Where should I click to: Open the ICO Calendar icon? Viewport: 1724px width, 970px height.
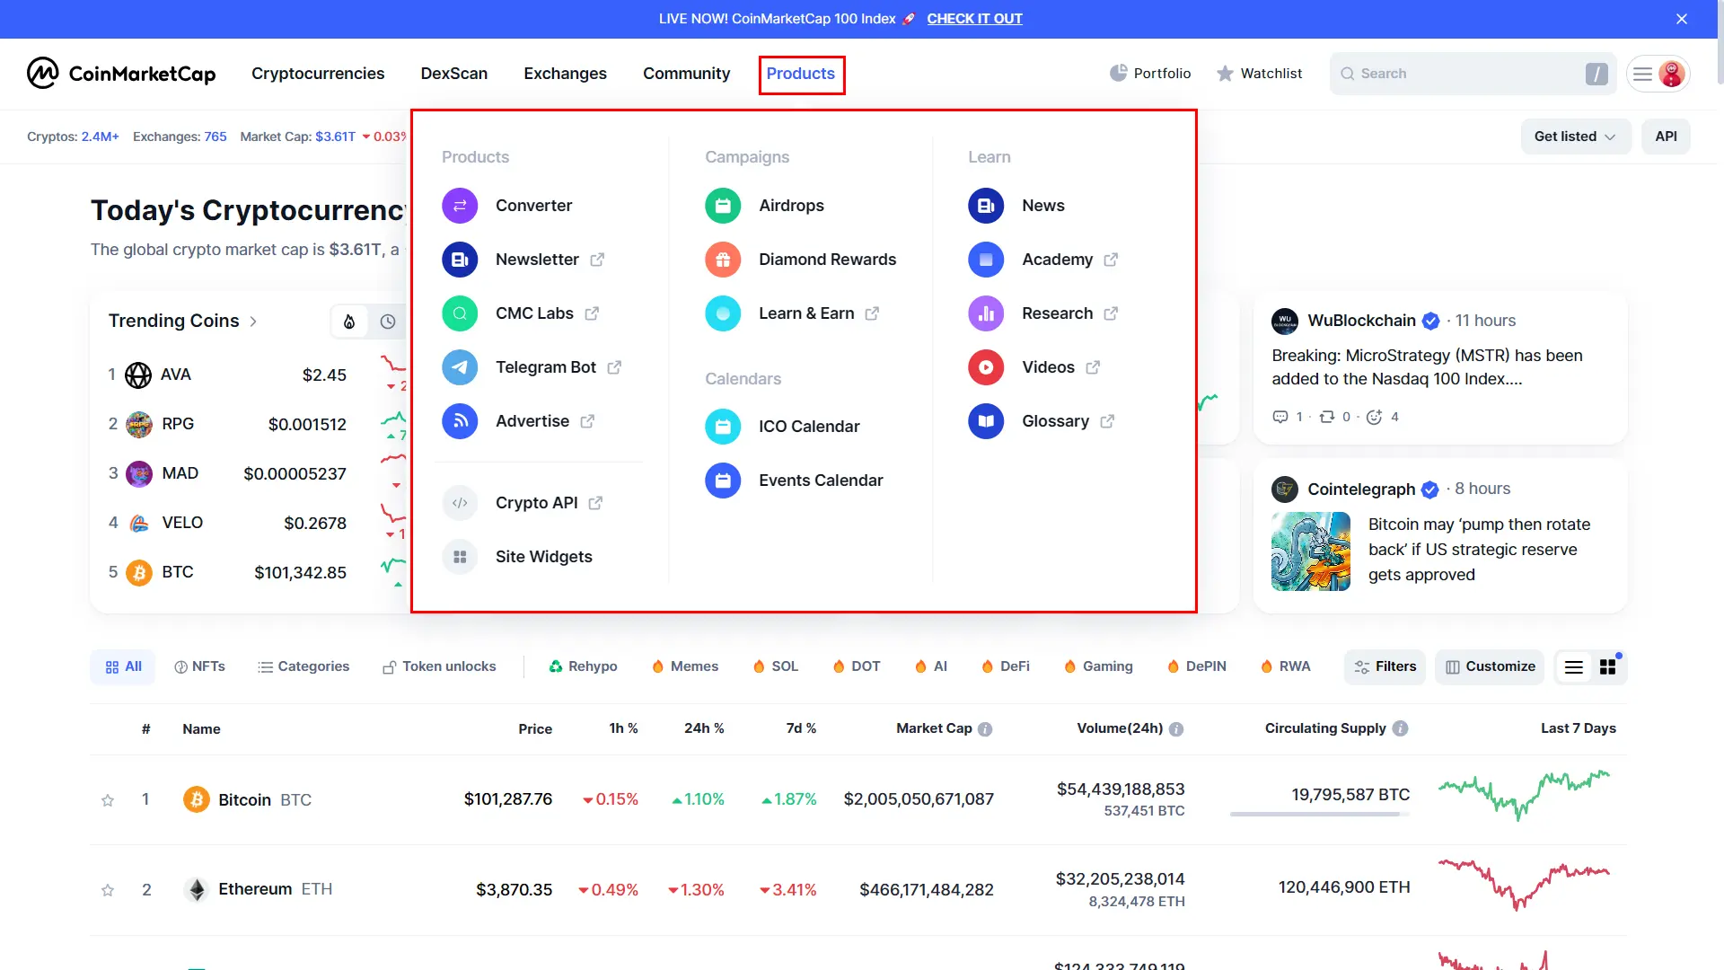(x=722, y=425)
